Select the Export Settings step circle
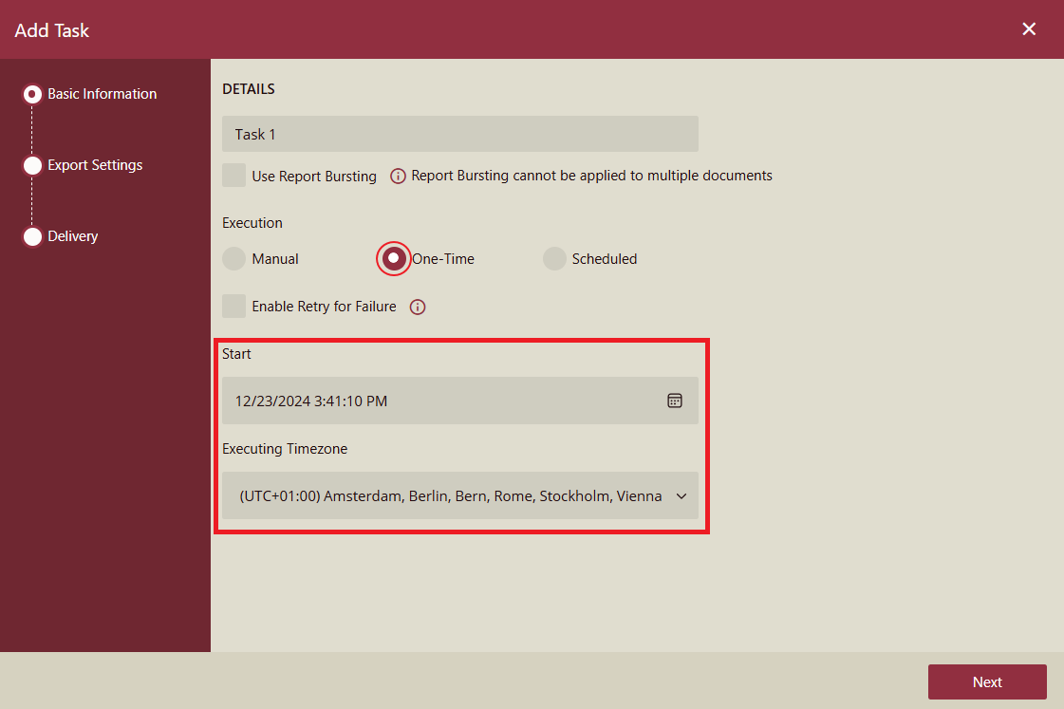This screenshot has width=1064, height=709. click(x=32, y=164)
